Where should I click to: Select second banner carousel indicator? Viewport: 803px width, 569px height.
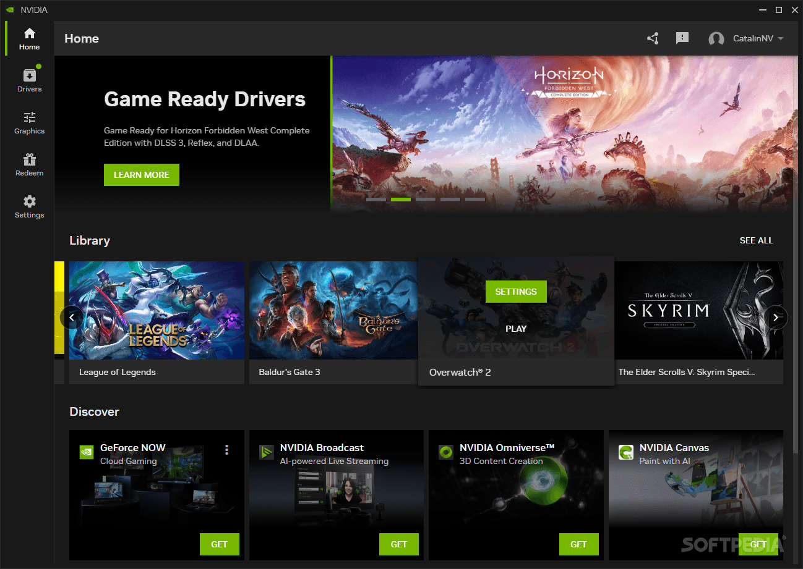point(401,200)
